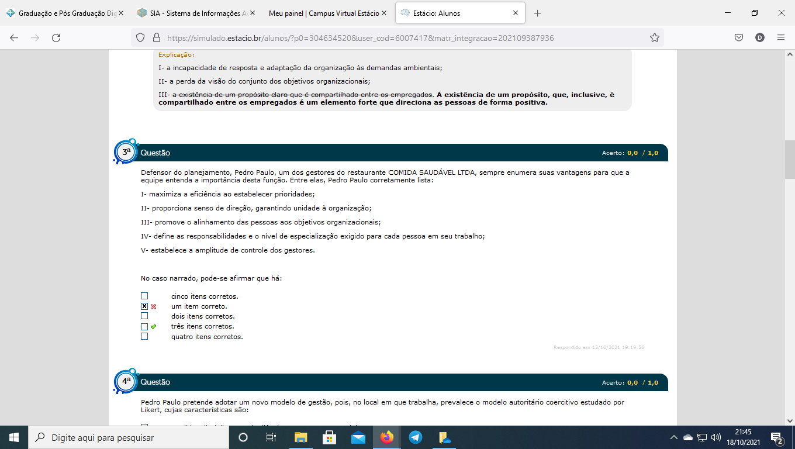The image size is (795, 449).
Task: Open a new browser tab
Action: [x=538, y=13]
